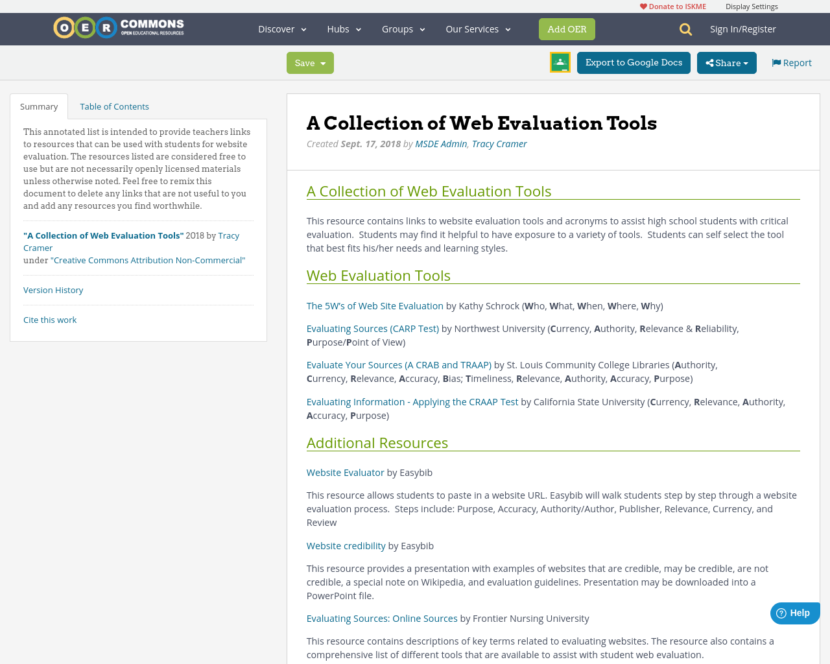The width and height of the screenshot is (830, 664).
Task: Open the Discover dropdown menu
Action: tap(281, 29)
